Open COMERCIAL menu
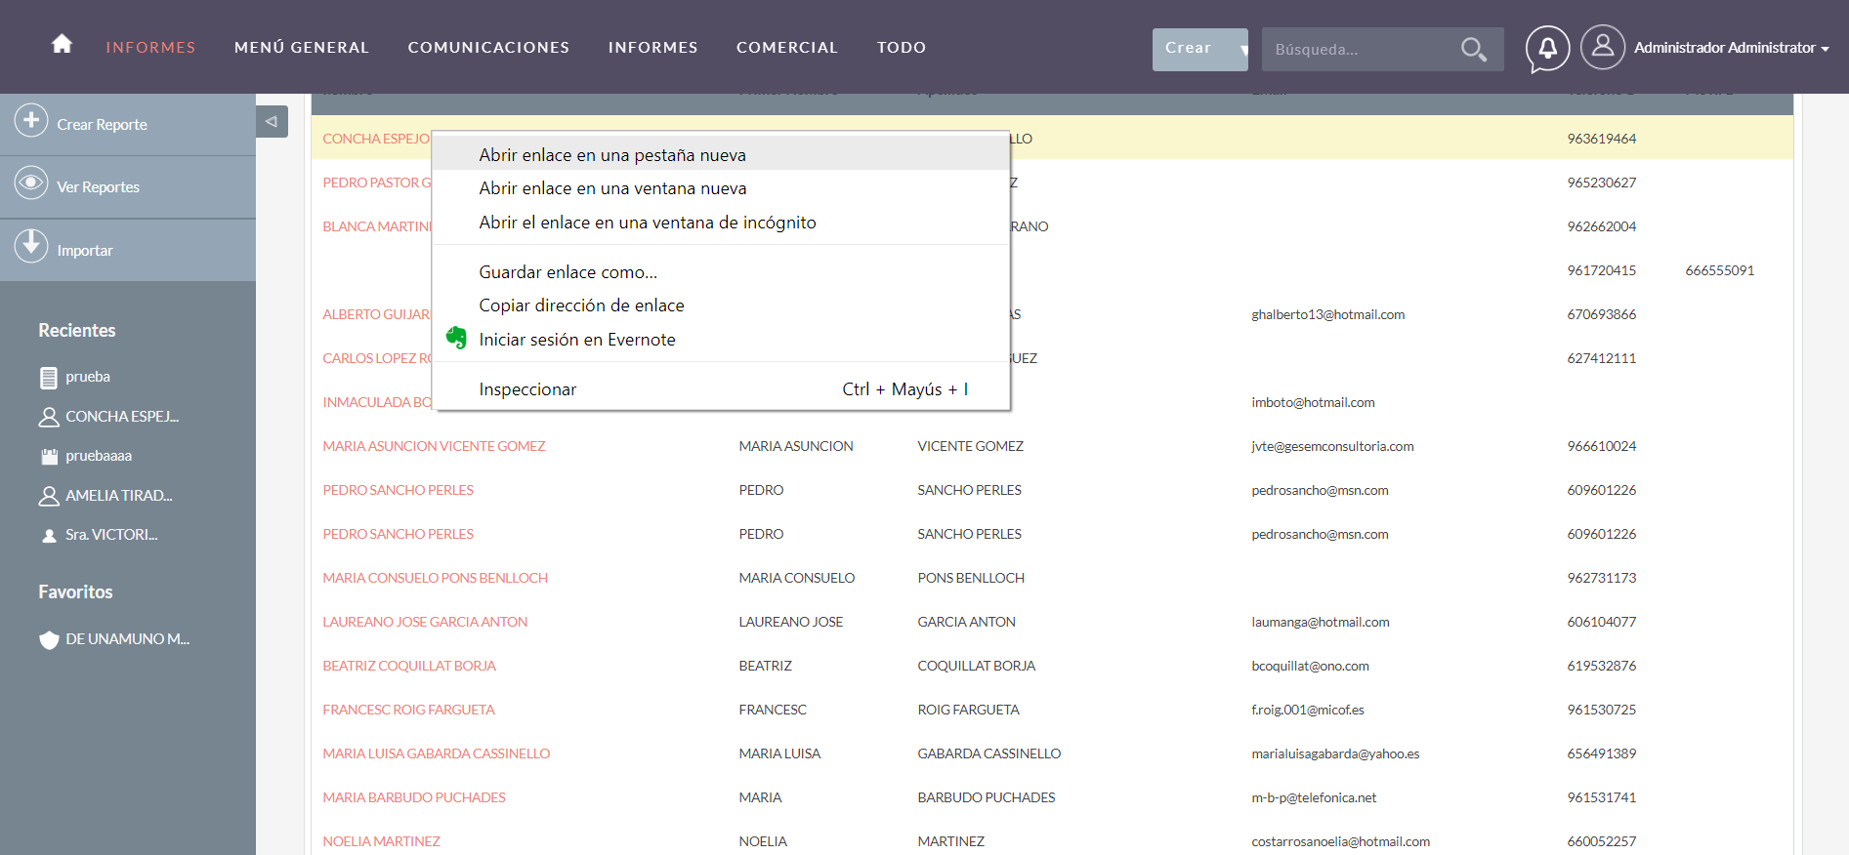 coord(787,47)
